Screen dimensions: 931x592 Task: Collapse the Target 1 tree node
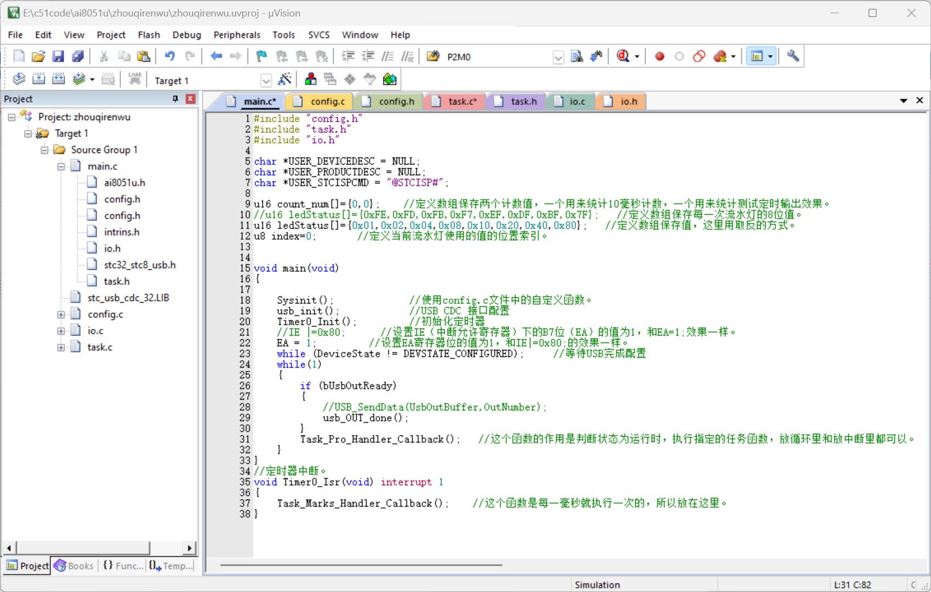(28, 134)
